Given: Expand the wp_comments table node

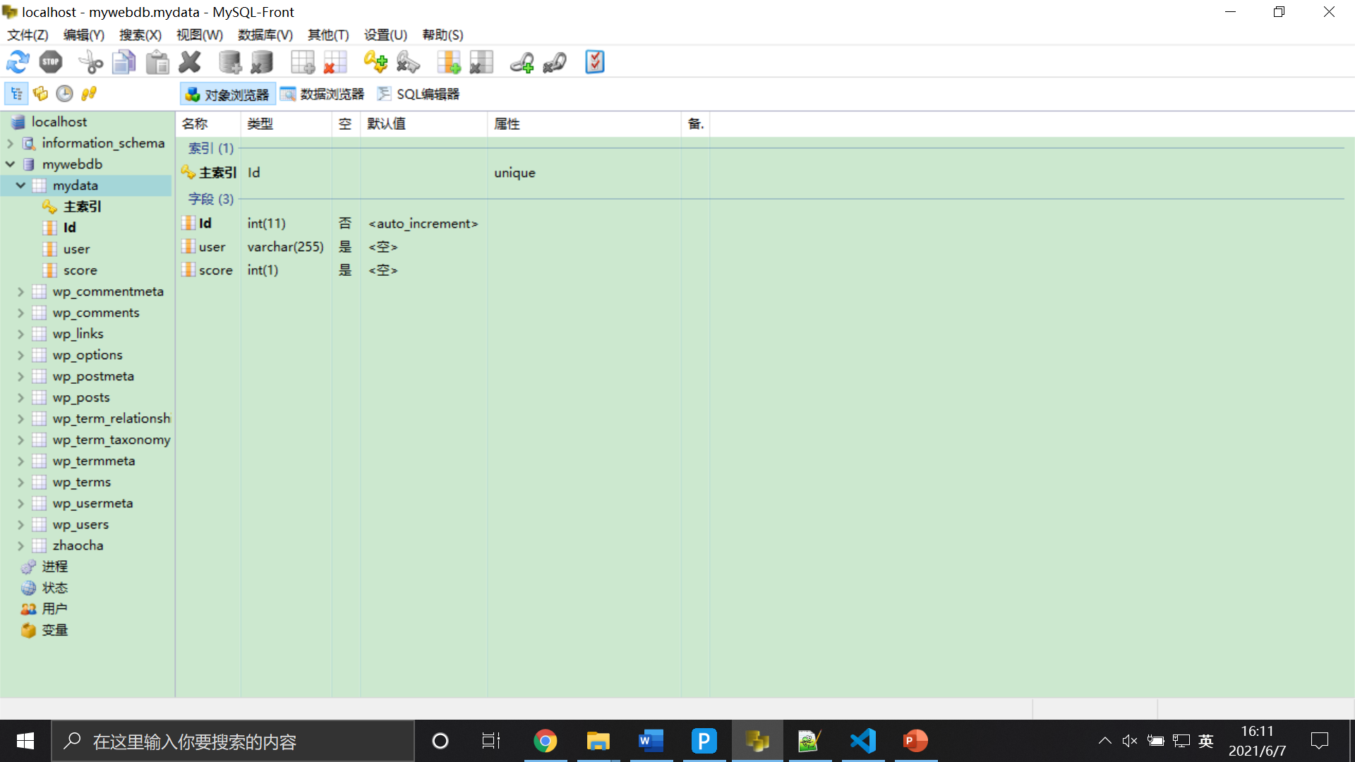Looking at the screenshot, I should click(x=20, y=313).
